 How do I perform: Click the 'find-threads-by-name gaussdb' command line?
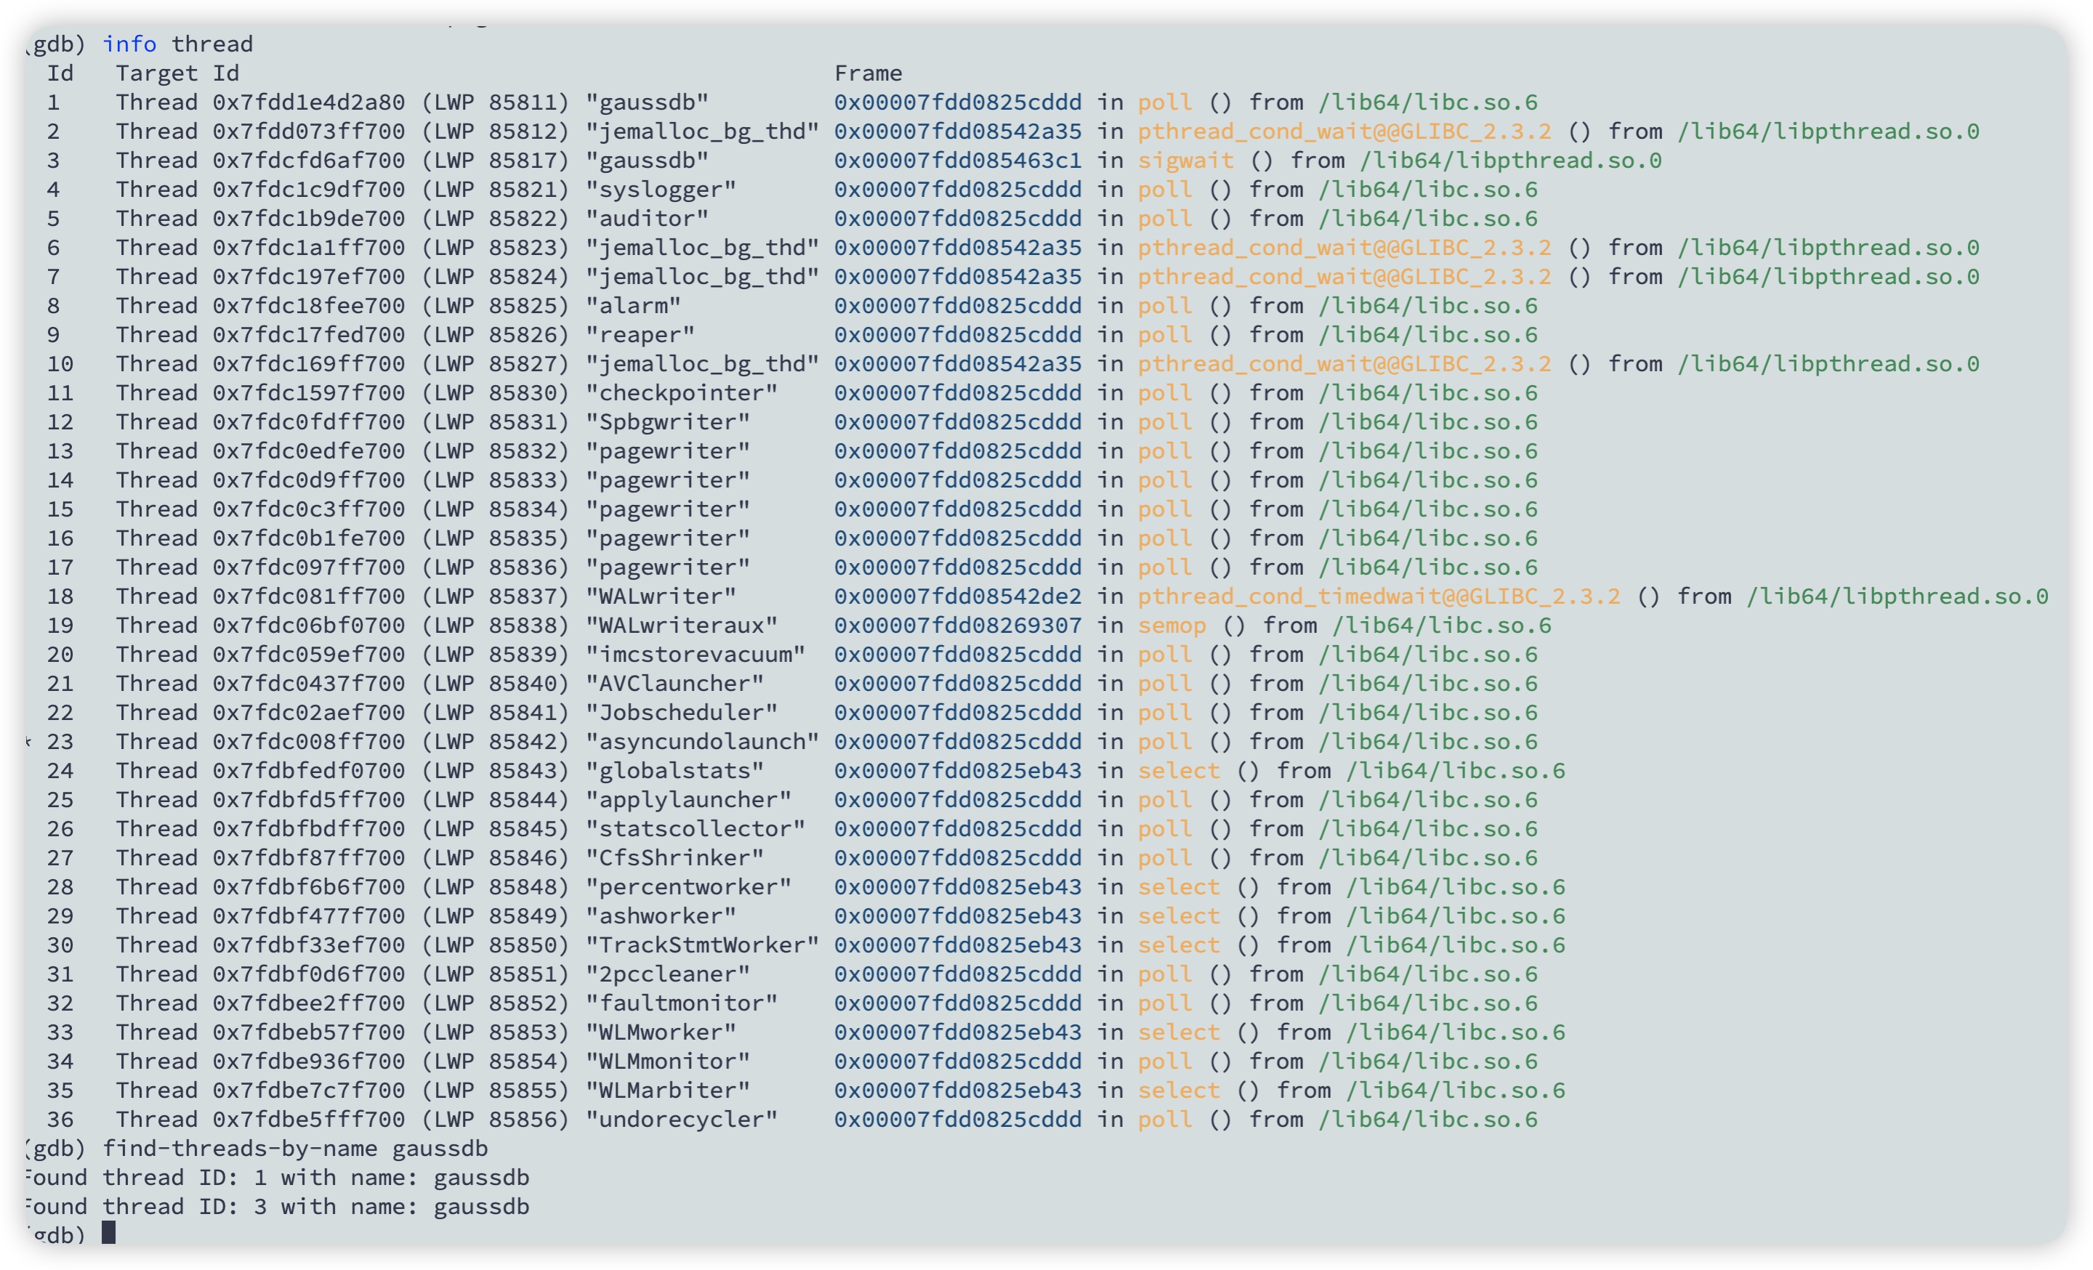(295, 1148)
